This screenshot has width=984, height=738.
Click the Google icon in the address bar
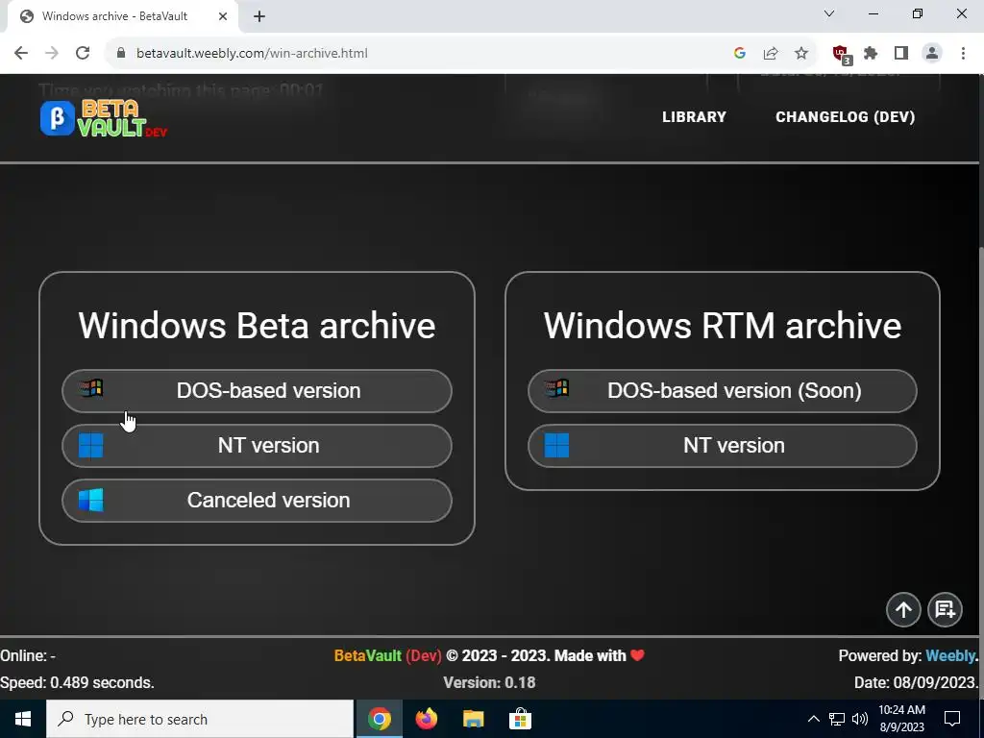pos(740,54)
